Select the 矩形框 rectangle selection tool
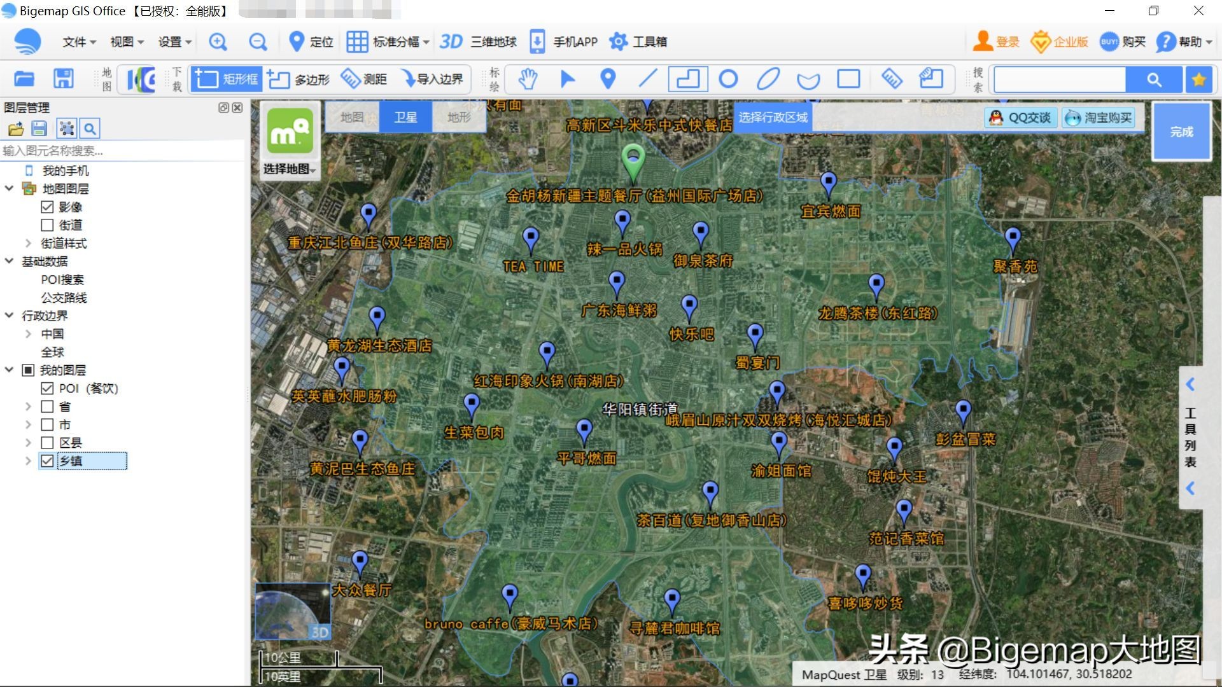1222x687 pixels. pos(226,79)
